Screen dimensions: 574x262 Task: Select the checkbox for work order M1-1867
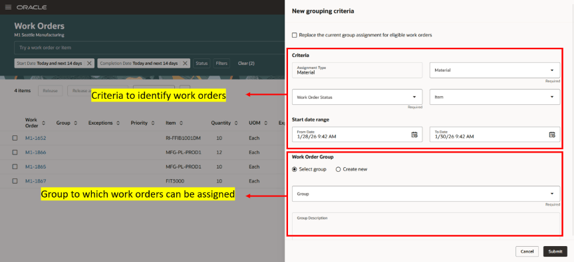pos(15,180)
